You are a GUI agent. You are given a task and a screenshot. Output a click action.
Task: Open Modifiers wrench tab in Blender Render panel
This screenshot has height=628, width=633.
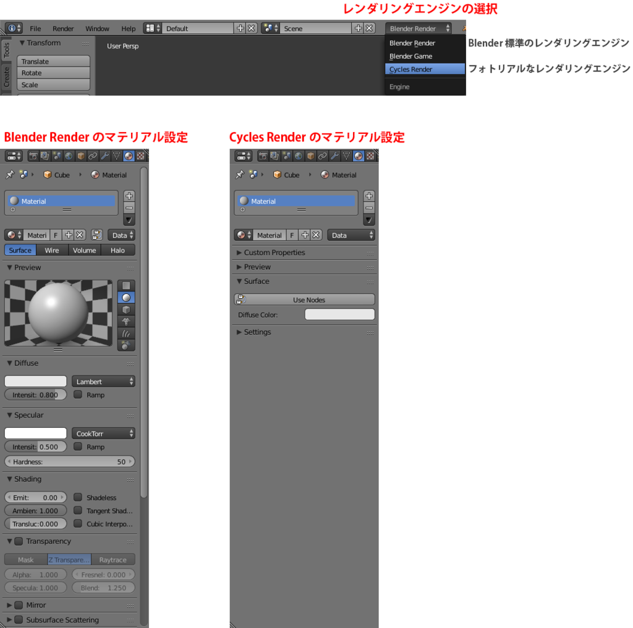click(105, 156)
